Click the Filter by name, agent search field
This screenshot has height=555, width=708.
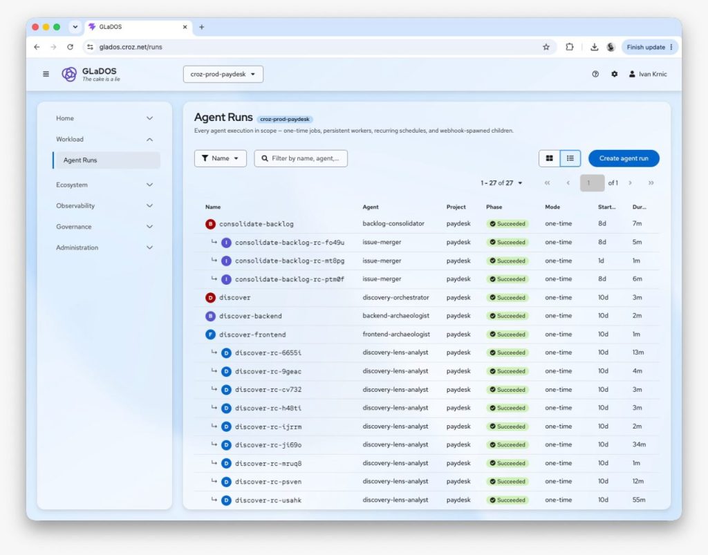pyautogui.click(x=301, y=158)
